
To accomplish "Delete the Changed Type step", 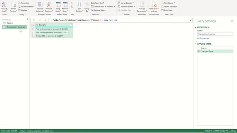I will pyautogui.click(x=199, y=51).
